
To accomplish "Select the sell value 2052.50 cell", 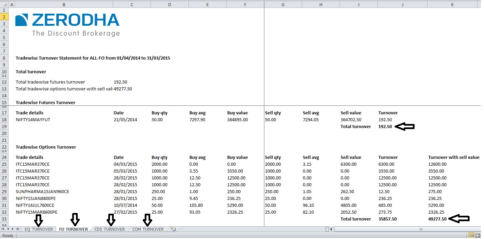I will click(348, 212).
